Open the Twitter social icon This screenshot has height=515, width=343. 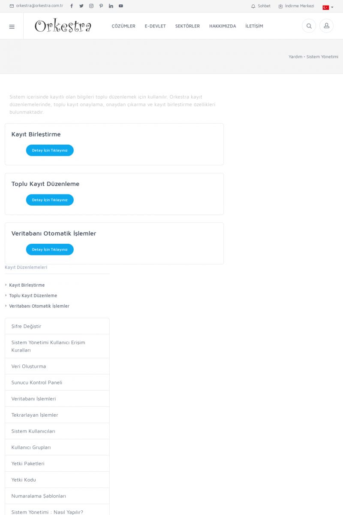(81, 6)
